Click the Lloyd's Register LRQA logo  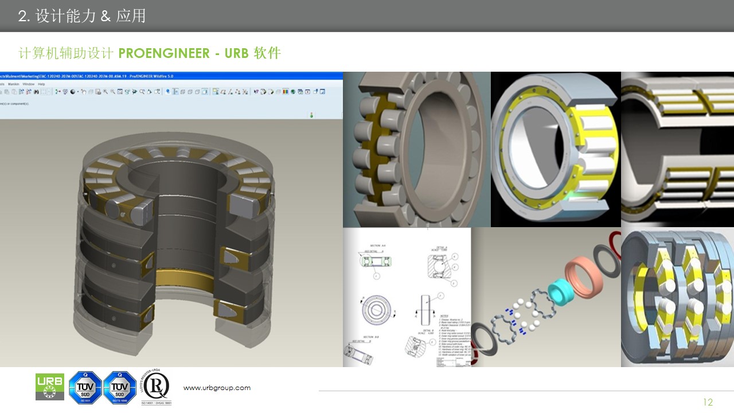[x=156, y=388]
